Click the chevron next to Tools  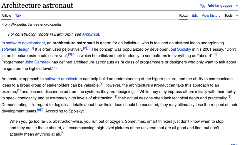237,16
